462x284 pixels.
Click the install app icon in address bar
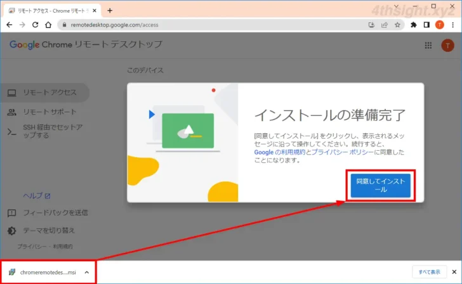(x=371, y=25)
